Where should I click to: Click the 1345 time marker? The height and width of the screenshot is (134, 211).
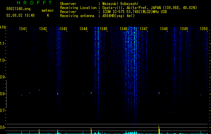click(103, 29)
